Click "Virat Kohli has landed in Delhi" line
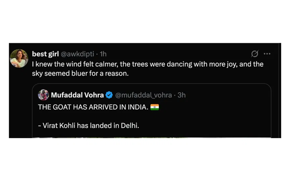This screenshot has height=181, width=290. coord(89,126)
